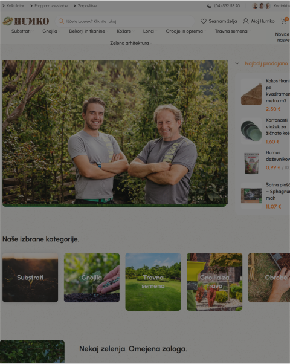Open the Kokos tkanina product thumbnail

click(x=251, y=92)
